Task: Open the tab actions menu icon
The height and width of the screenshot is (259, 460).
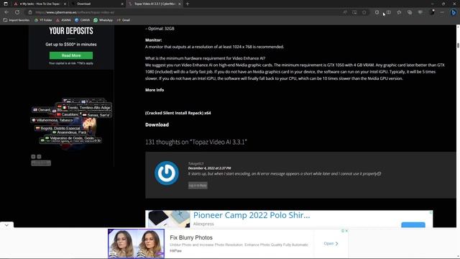Action: [6, 4]
